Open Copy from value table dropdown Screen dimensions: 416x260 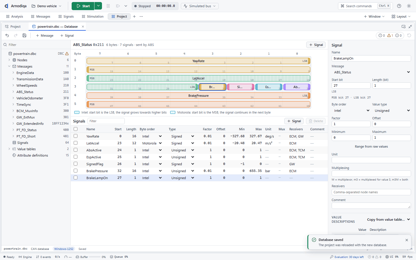click(x=389, y=220)
